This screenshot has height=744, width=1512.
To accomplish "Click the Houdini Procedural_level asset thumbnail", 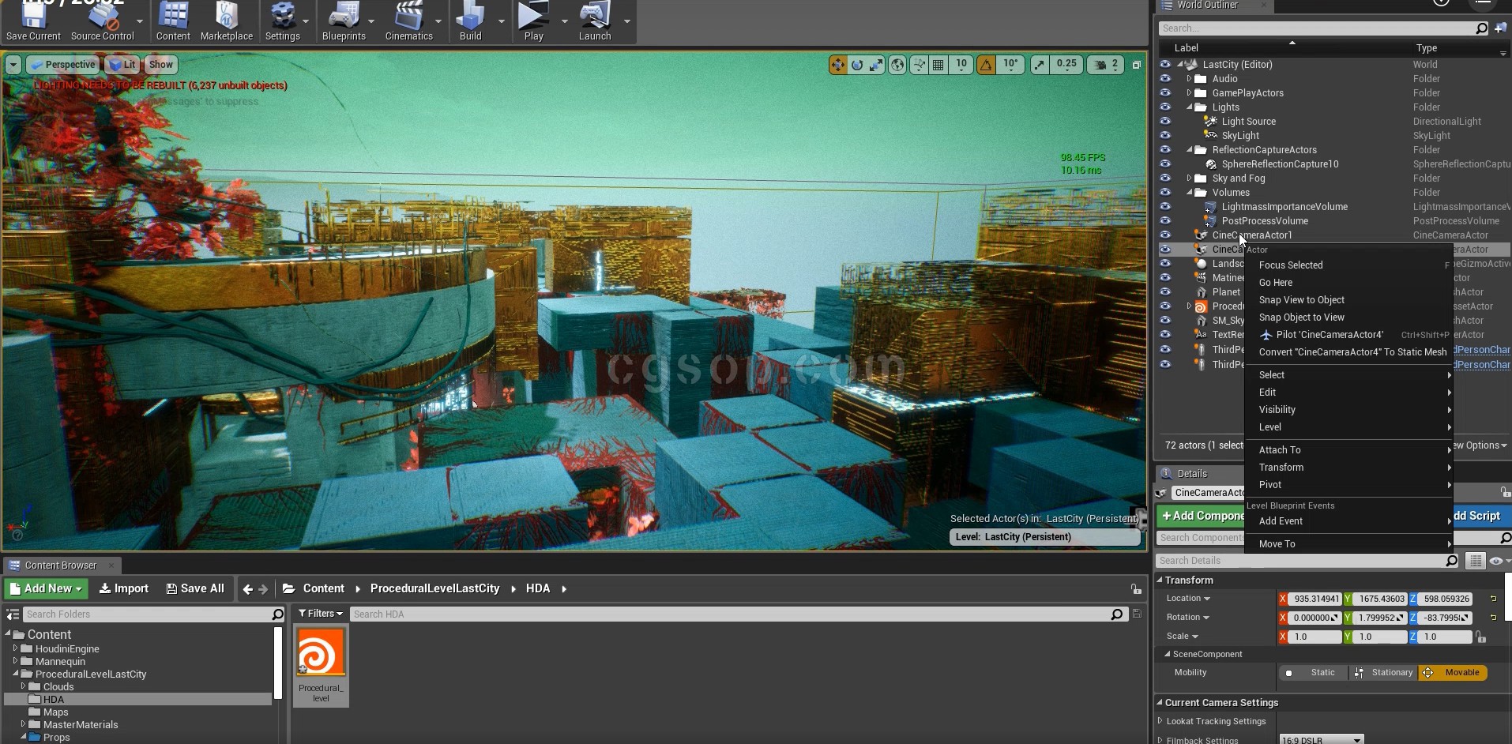I will tap(321, 652).
